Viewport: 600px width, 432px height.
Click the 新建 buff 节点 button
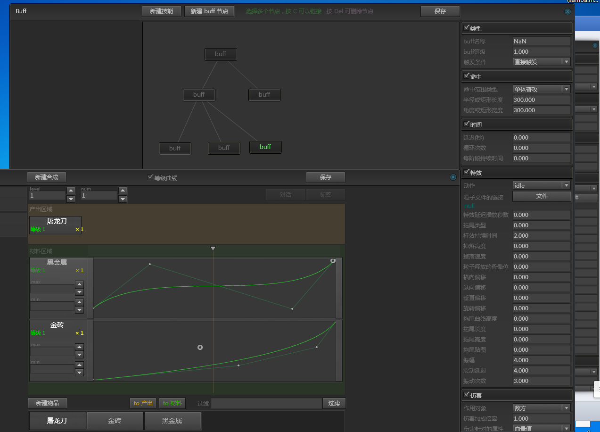pyautogui.click(x=209, y=11)
